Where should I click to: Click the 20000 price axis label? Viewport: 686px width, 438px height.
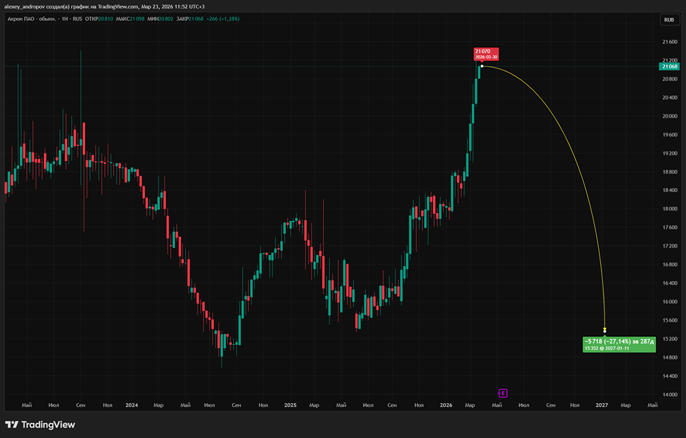[x=670, y=117]
